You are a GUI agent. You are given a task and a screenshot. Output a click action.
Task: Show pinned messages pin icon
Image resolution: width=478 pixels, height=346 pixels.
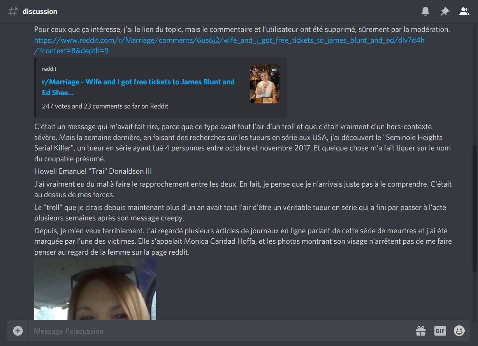coord(445,11)
